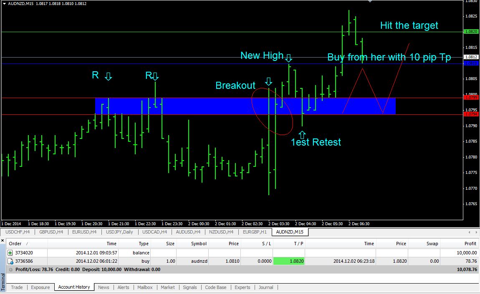Click the arrow under the New High label
The image size is (480, 294).
tap(288, 58)
